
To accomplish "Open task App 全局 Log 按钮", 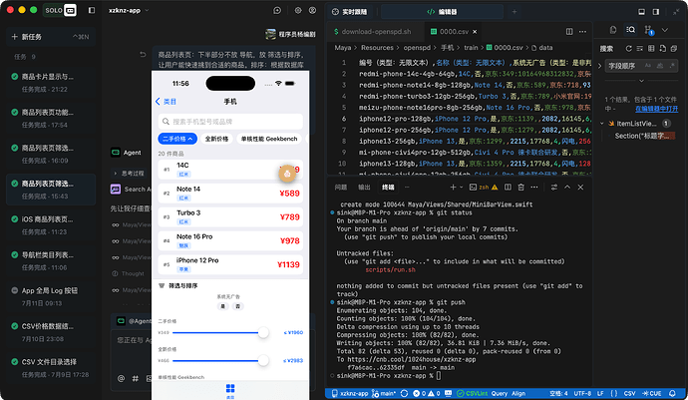I will [x=51, y=296].
